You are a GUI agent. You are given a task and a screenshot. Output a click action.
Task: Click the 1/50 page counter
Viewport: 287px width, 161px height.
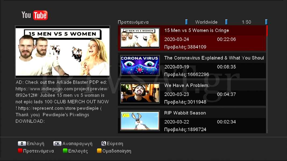pyautogui.click(x=246, y=22)
